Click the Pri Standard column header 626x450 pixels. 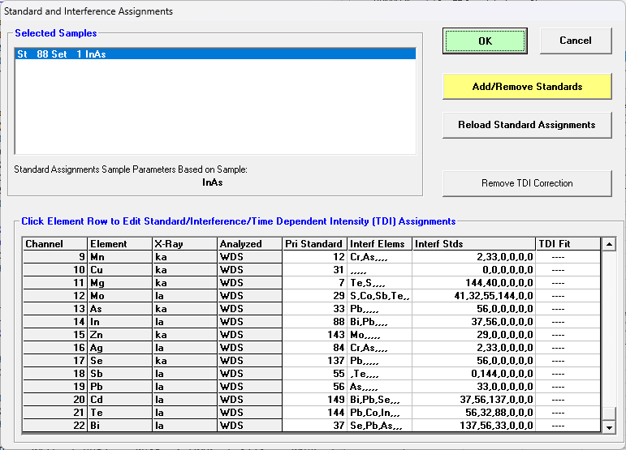coord(314,244)
